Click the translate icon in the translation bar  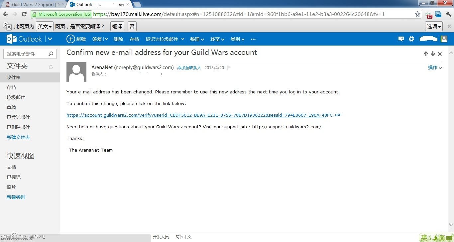tap(7, 26)
